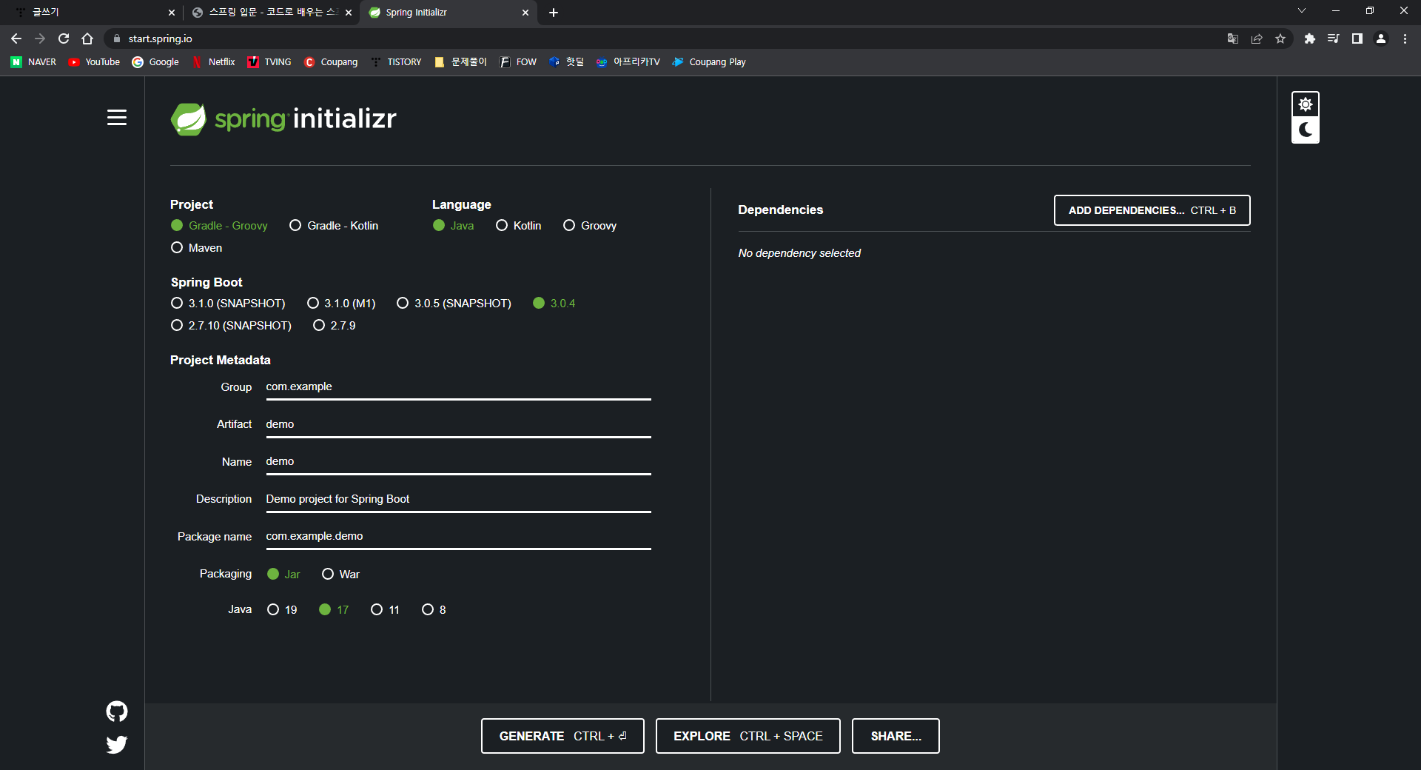Image resolution: width=1421 pixels, height=770 pixels.
Task: Open the Netflix bookmark
Action: (213, 62)
